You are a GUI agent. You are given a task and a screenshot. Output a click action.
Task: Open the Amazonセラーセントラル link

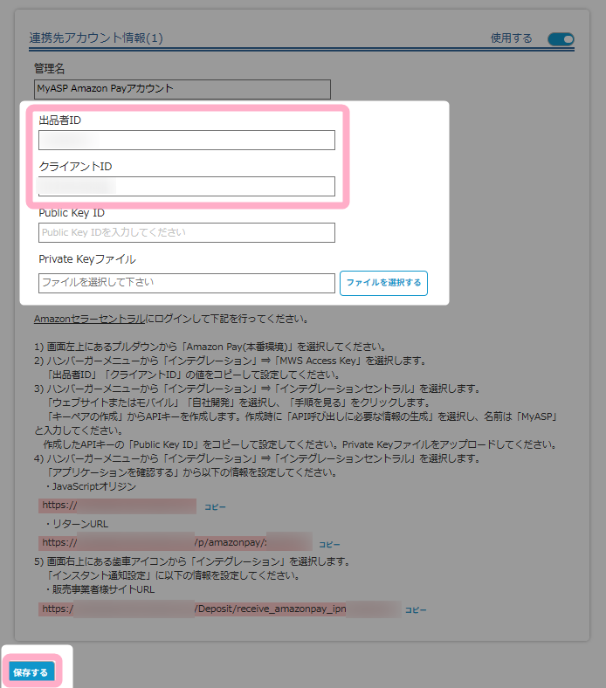tap(89, 320)
